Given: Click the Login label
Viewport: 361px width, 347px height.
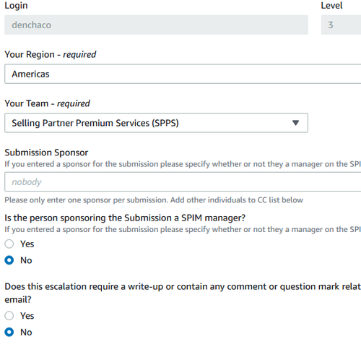Looking at the screenshot, I should (x=16, y=6).
